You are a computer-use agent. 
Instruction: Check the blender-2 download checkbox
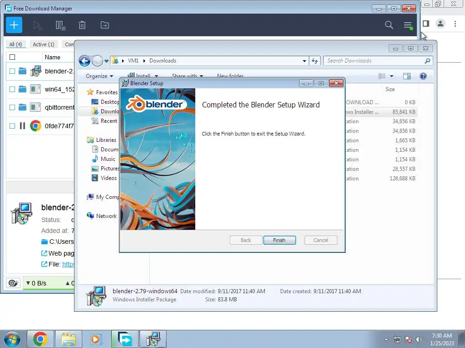point(12,71)
